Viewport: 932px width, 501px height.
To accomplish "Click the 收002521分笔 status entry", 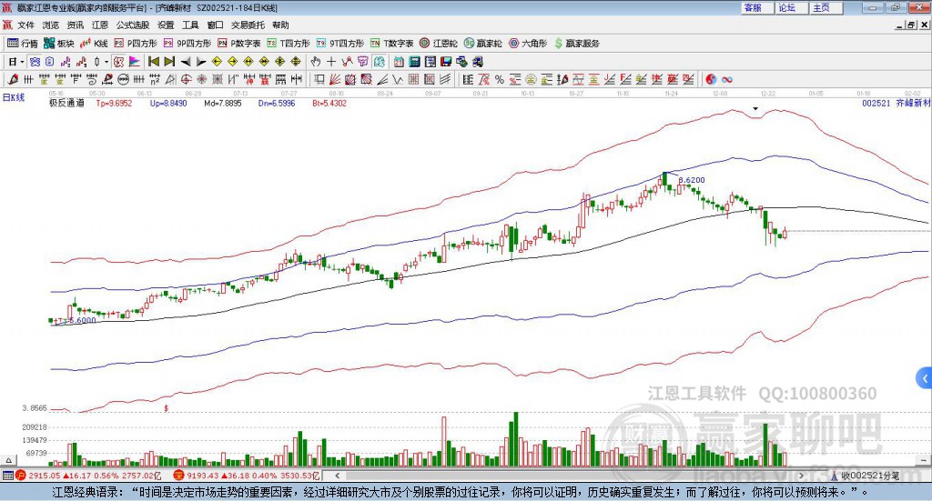I will [x=866, y=476].
